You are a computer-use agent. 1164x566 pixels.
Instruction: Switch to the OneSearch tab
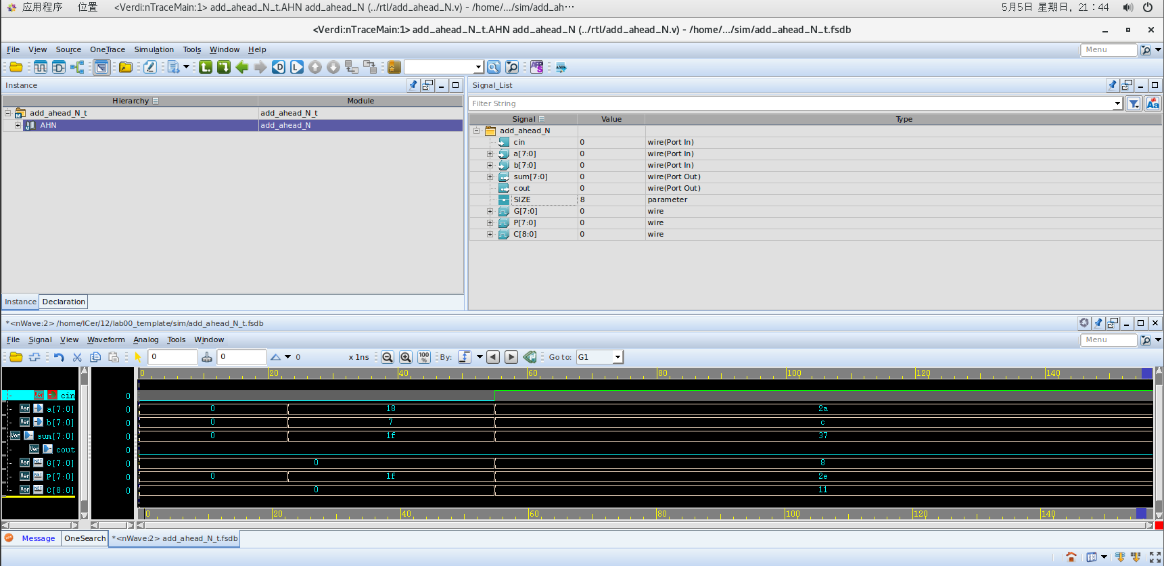[x=85, y=538]
